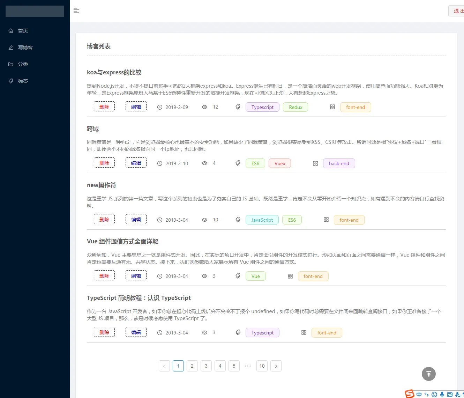
Task: Click the eye icon next to 10 views
Action: [x=205, y=220]
